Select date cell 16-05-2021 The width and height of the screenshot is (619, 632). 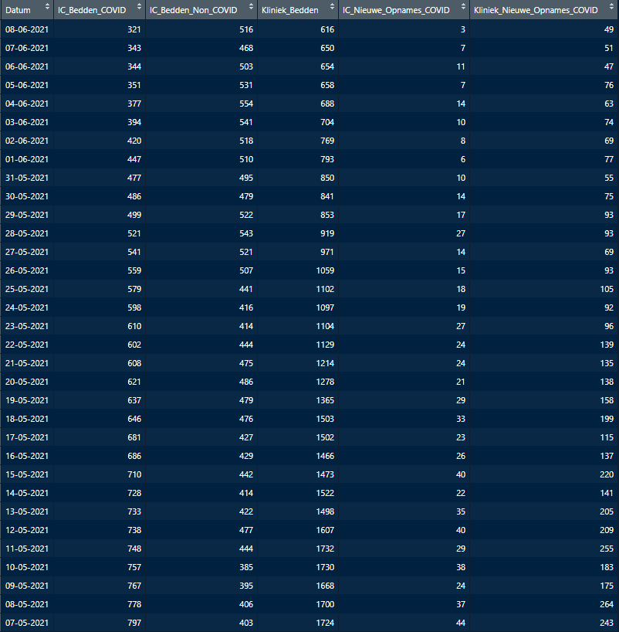point(27,456)
